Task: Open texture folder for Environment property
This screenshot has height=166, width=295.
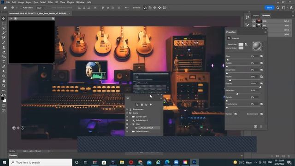Action: [261, 114]
